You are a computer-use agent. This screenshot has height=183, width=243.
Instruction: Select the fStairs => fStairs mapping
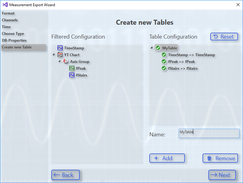pyautogui.click(x=183, y=69)
